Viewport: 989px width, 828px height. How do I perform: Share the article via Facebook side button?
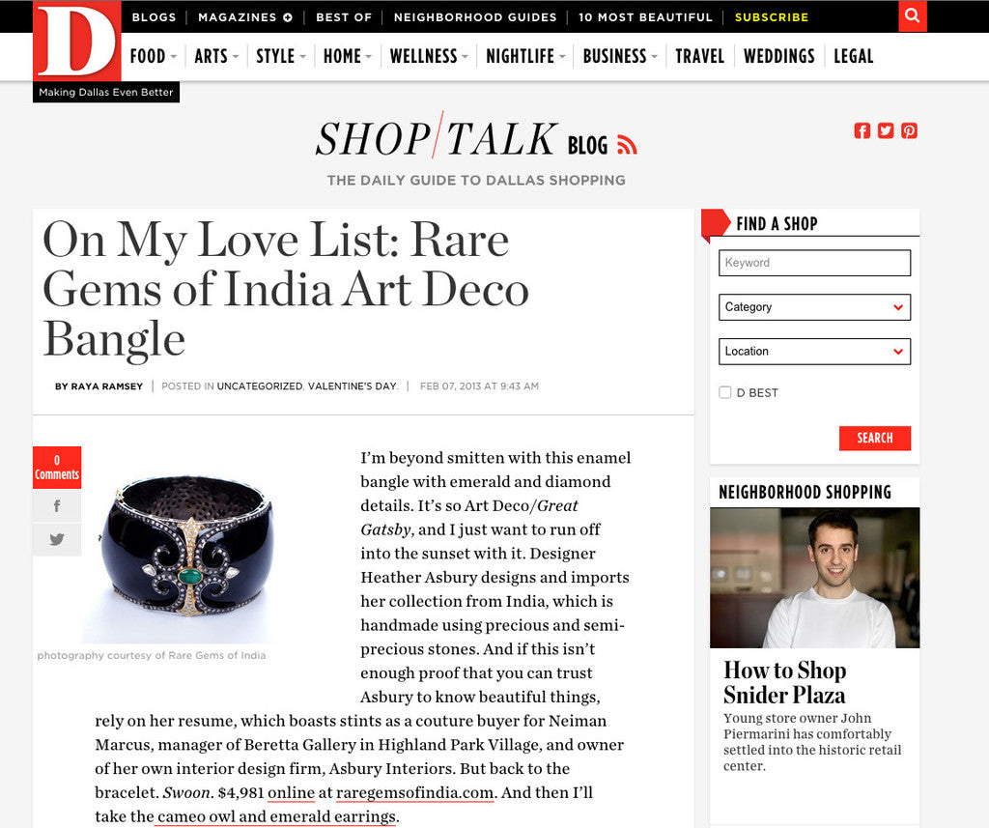click(57, 506)
